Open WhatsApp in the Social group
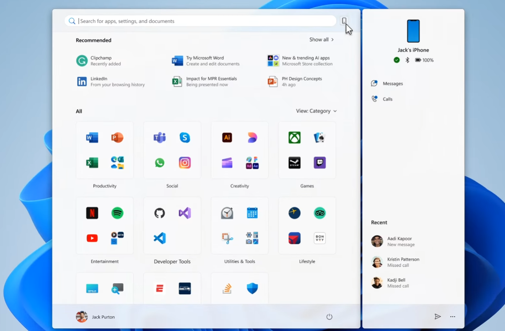This screenshot has height=331, width=505. click(159, 163)
